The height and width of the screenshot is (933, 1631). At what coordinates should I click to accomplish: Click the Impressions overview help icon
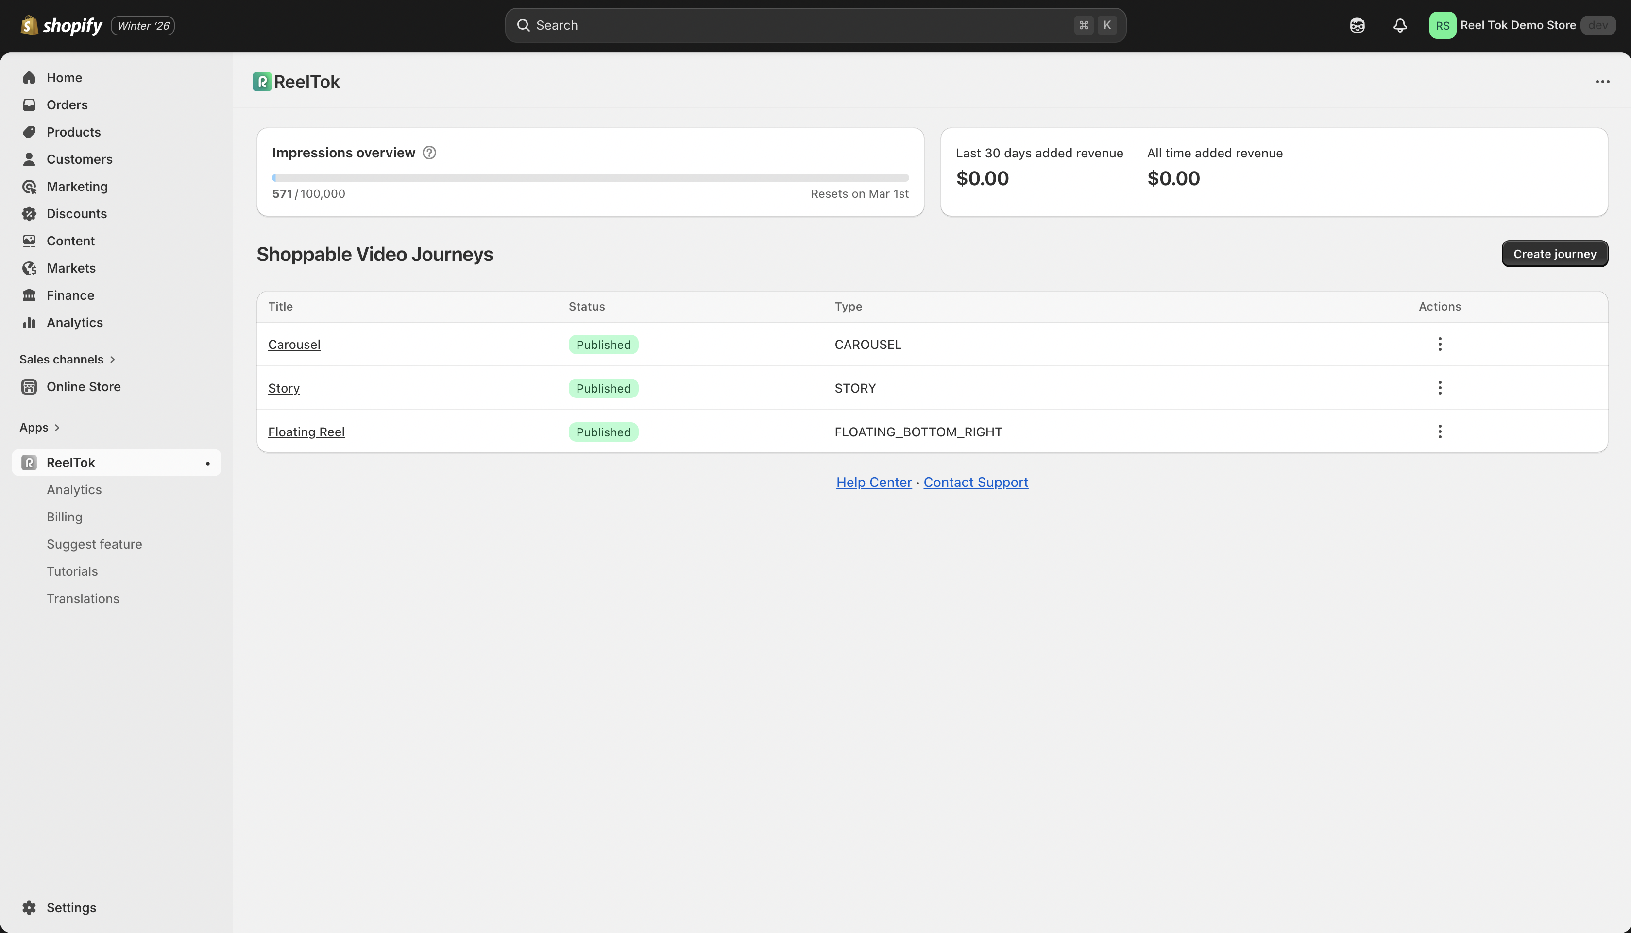pos(429,153)
